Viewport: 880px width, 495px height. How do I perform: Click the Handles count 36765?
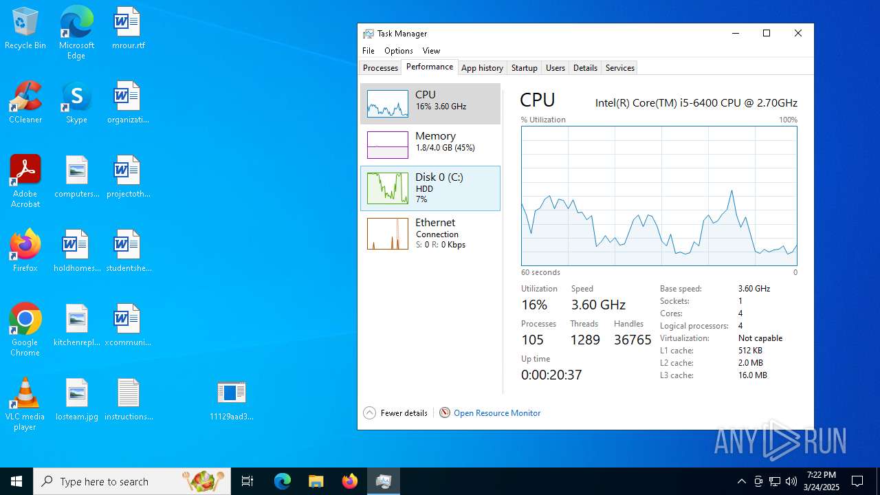pyautogui.click(x=632, y=340)
